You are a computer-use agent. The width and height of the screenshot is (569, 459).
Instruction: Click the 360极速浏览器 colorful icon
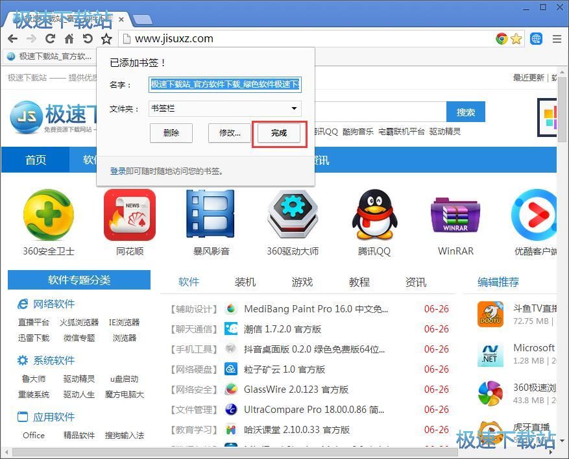pos(490,393)
